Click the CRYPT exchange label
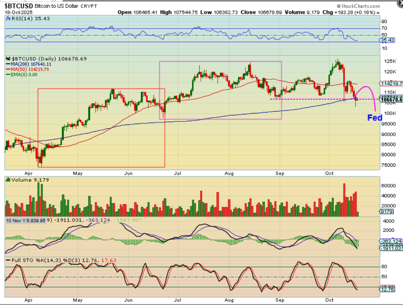 pyautogui.click(x=89, y=6)
